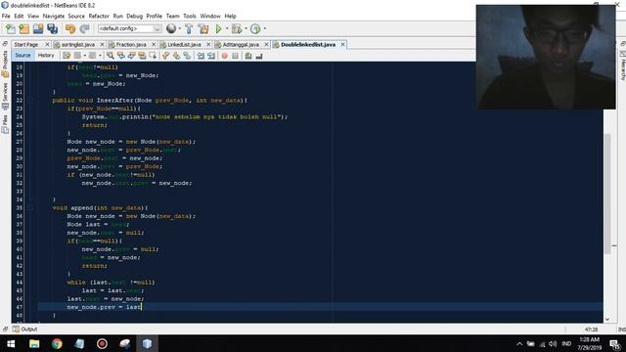Image resolution: width=626 pixels, height=352 pixels.
Task: Collapse the InsertAfter method fold
Action: (29, 100)
